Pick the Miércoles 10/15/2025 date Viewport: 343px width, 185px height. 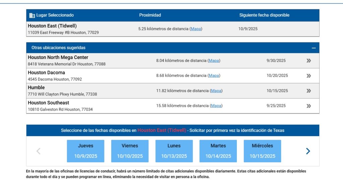263,151
